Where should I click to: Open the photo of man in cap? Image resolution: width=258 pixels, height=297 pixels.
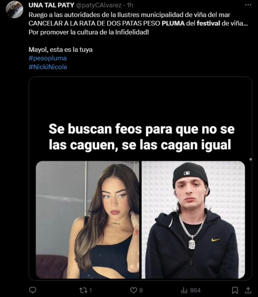[193, 220]
